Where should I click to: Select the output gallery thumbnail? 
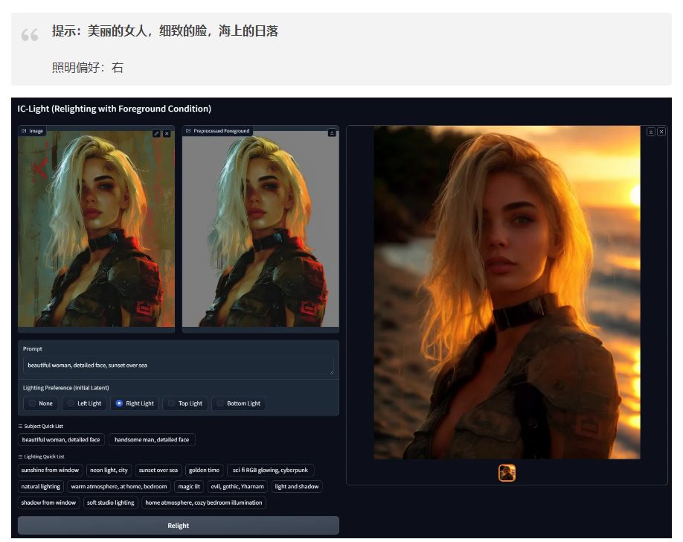point(507,473)
